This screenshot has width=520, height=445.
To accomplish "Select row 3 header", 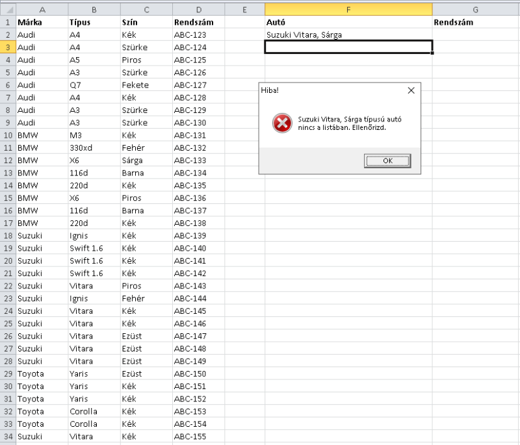I will coord(8,47).
